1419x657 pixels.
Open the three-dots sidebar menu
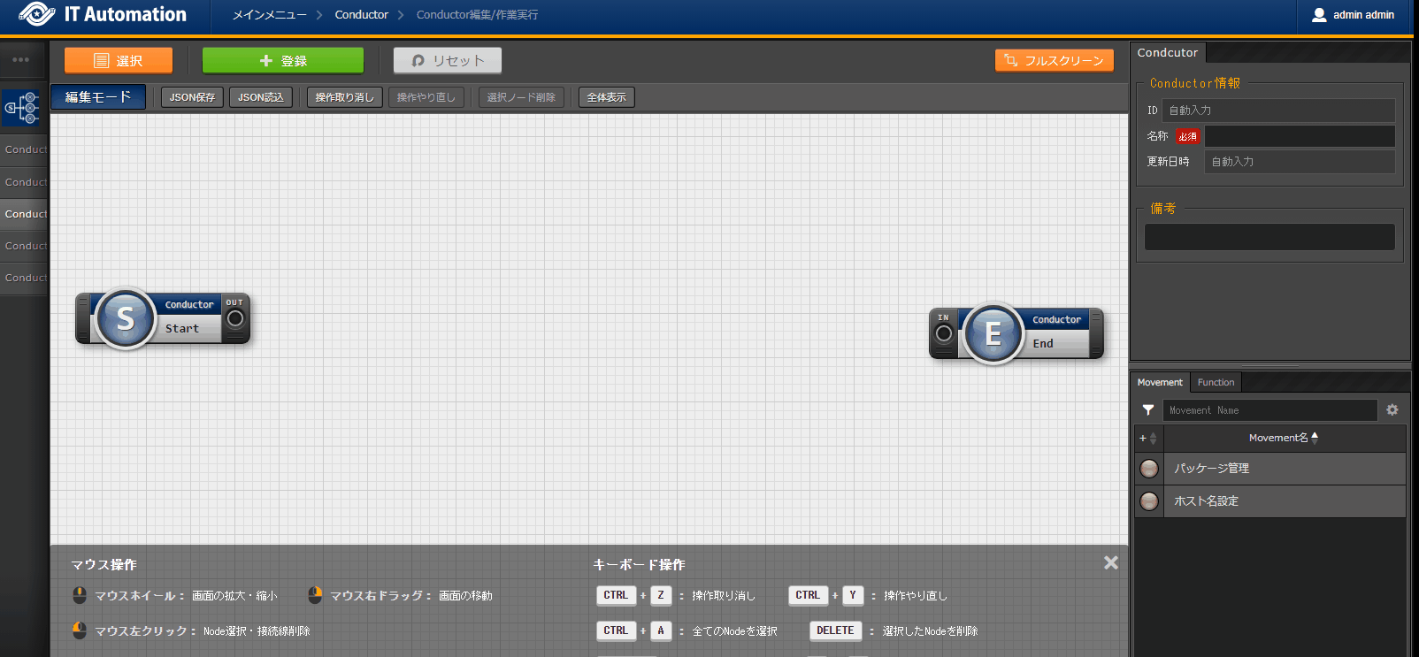pyautogui.click(x=21, y=60)
